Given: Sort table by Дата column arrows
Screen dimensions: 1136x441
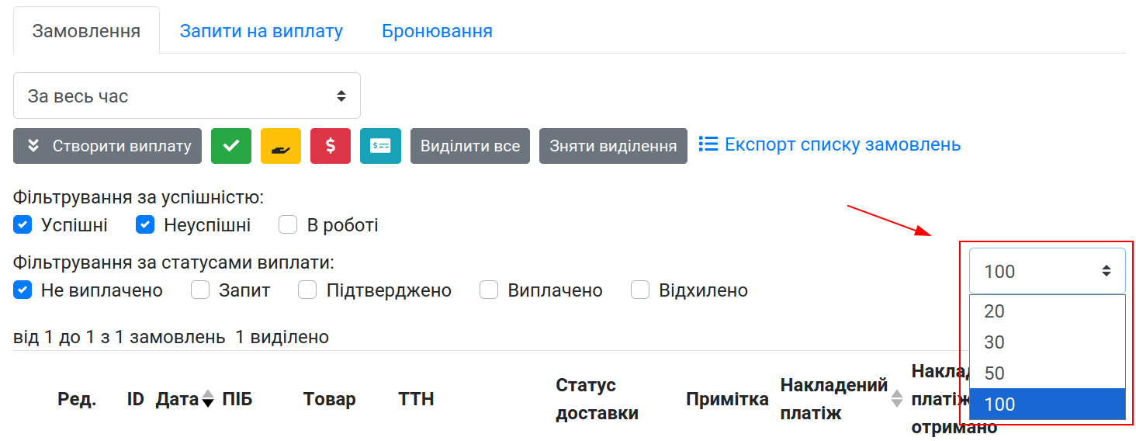Looking at the screenshot, I should click(x=207, y=399).
